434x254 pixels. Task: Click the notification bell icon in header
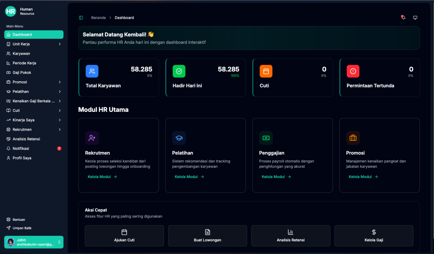(403, 18)
